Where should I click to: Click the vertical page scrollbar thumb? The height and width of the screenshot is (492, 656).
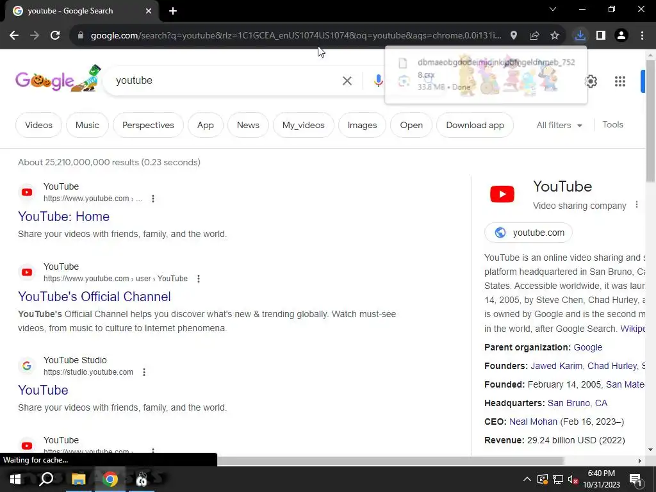(x=650, y=121)
